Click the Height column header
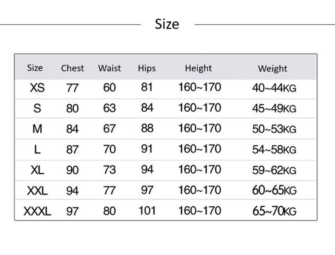Screen dimensions: 335x255 pos(198,69)
